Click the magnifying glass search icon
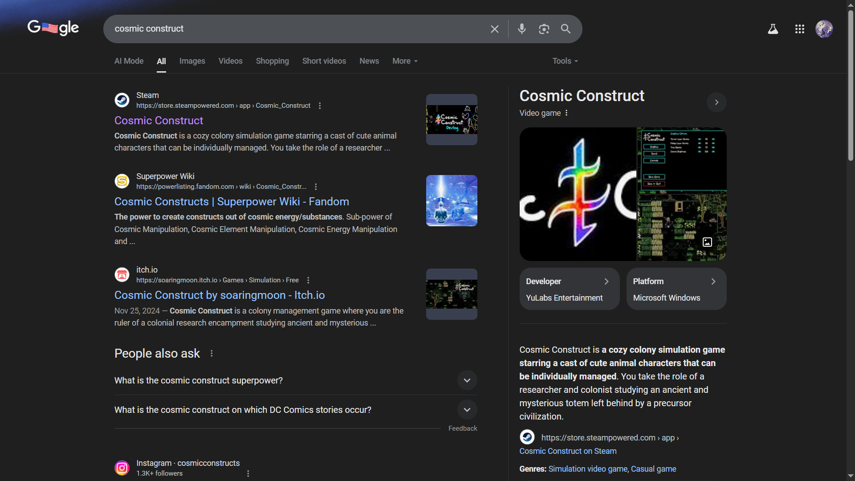This screenshot has height=481, width=855. [566, 29]
